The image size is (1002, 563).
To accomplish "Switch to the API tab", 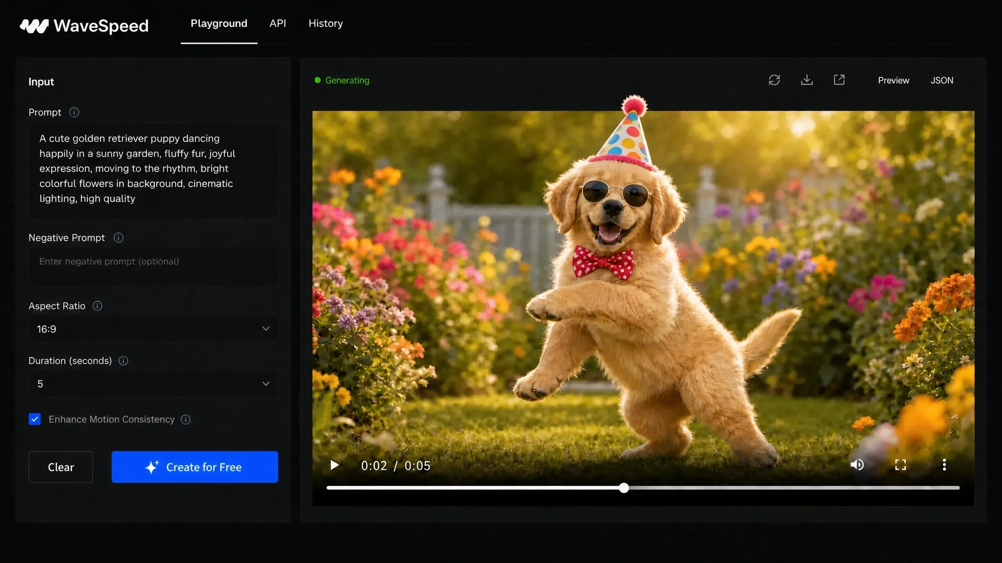I will [278, 23].
